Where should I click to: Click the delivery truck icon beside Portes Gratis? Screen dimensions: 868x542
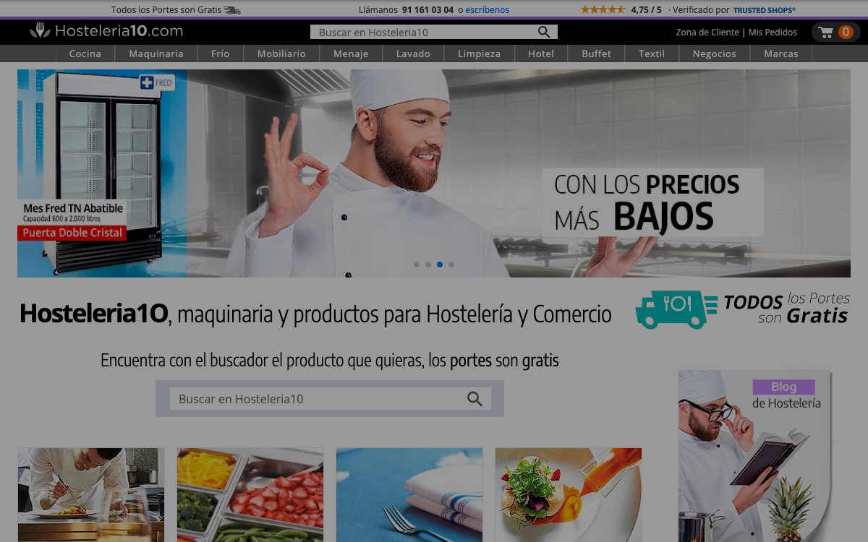tap(232, 10)
